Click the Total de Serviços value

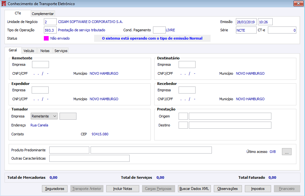pyautogui.click(x=160, y=177)
